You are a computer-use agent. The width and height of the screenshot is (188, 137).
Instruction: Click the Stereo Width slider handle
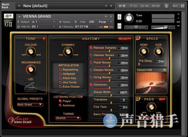(x=111, y=95)
